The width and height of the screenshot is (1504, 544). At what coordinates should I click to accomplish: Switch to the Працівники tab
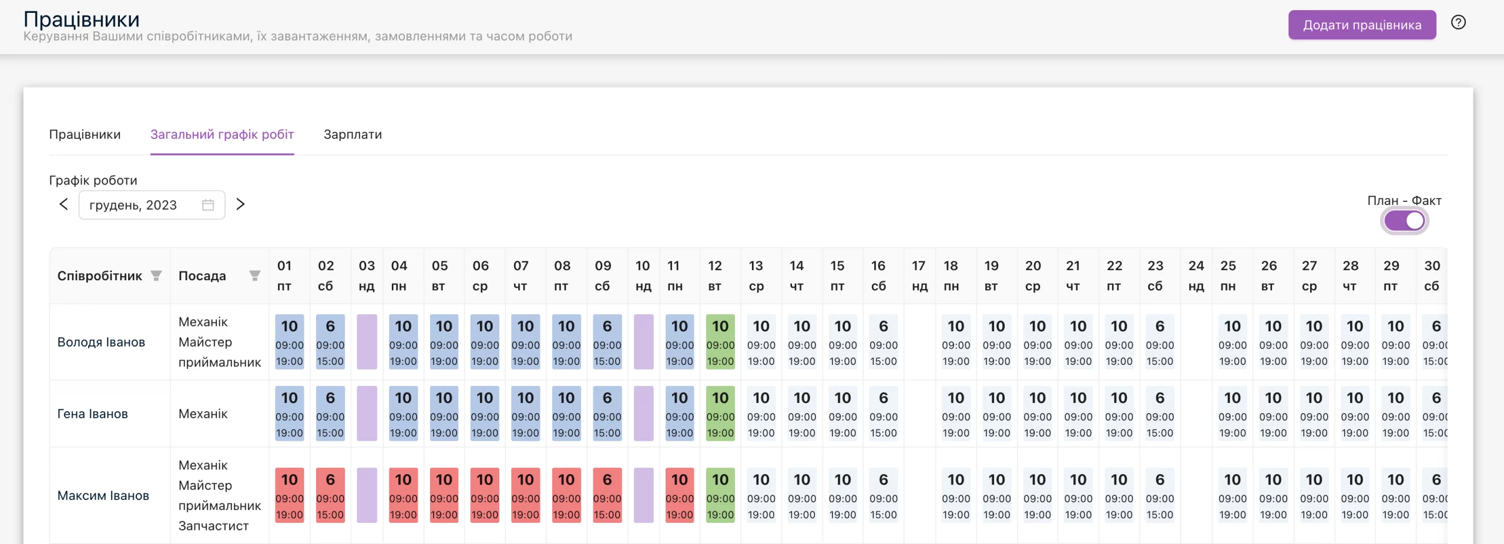pos(85,135)
